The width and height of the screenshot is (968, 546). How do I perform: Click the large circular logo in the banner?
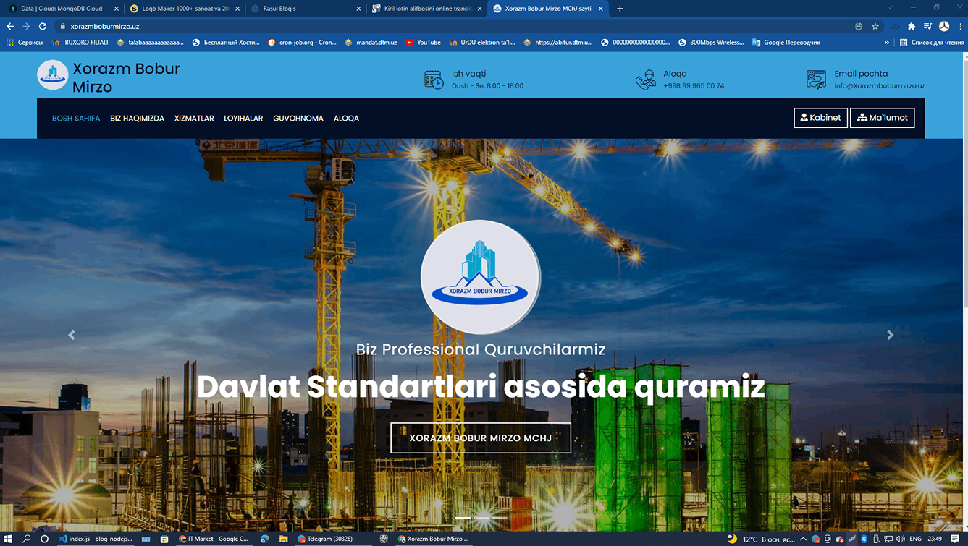tap(480, 277)
